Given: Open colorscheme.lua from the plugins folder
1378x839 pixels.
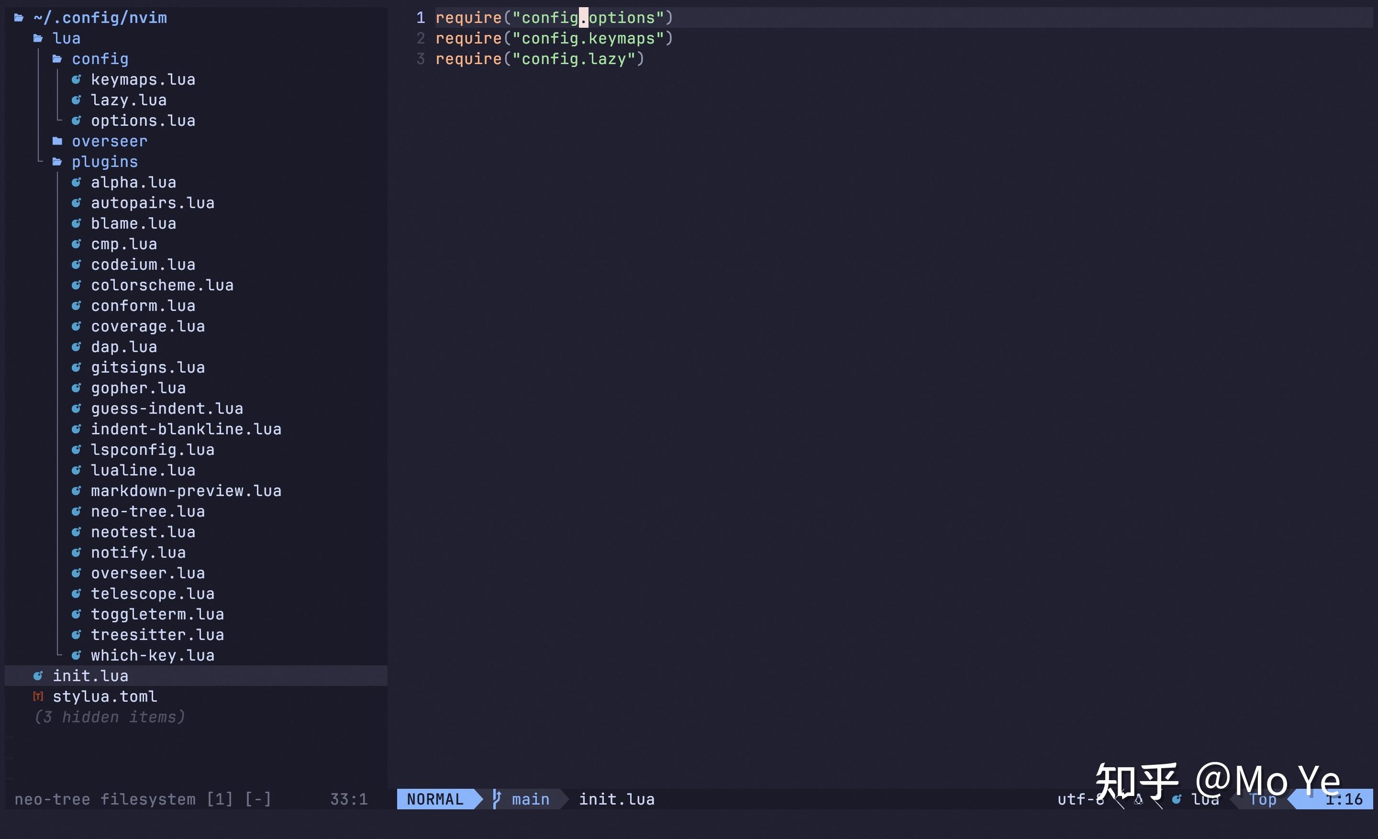Looking at the screenshot, I should pyautogui.click(x=163, y=285).
